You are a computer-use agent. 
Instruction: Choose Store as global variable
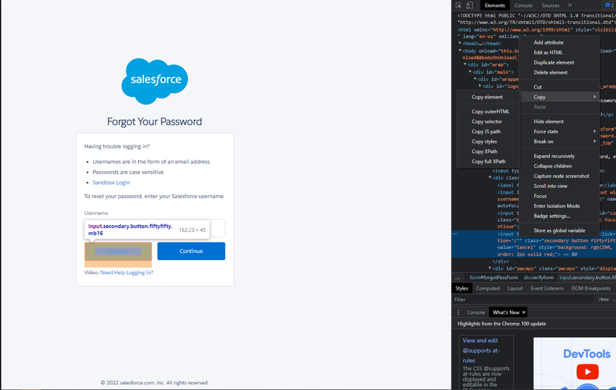click(560, 231)
